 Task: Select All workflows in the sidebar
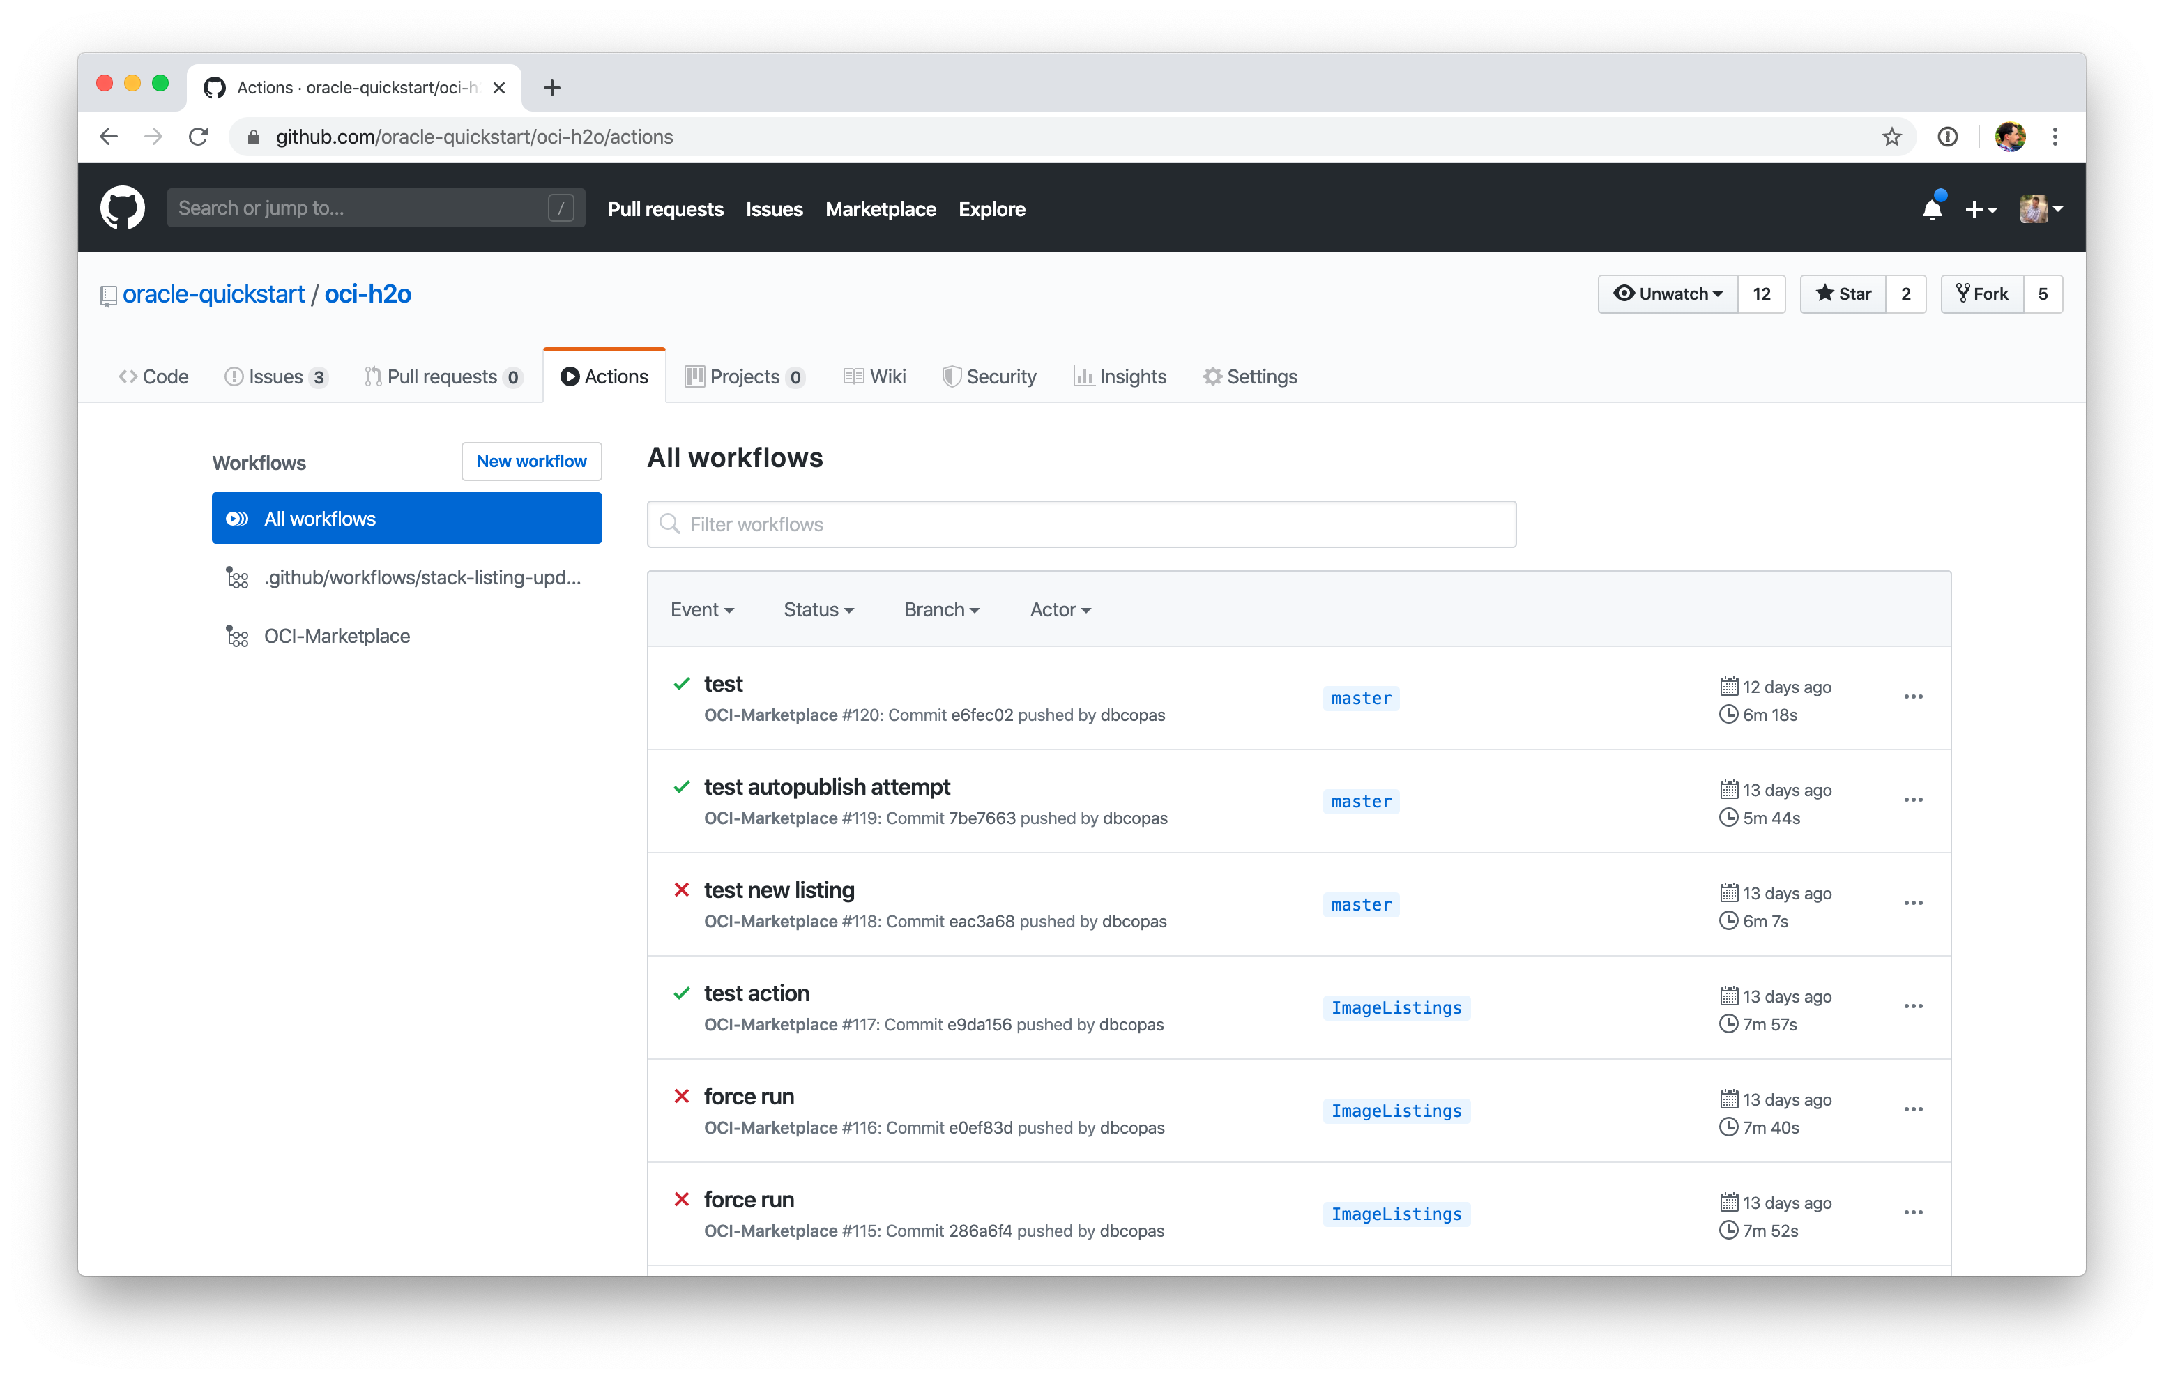(406, 518)
